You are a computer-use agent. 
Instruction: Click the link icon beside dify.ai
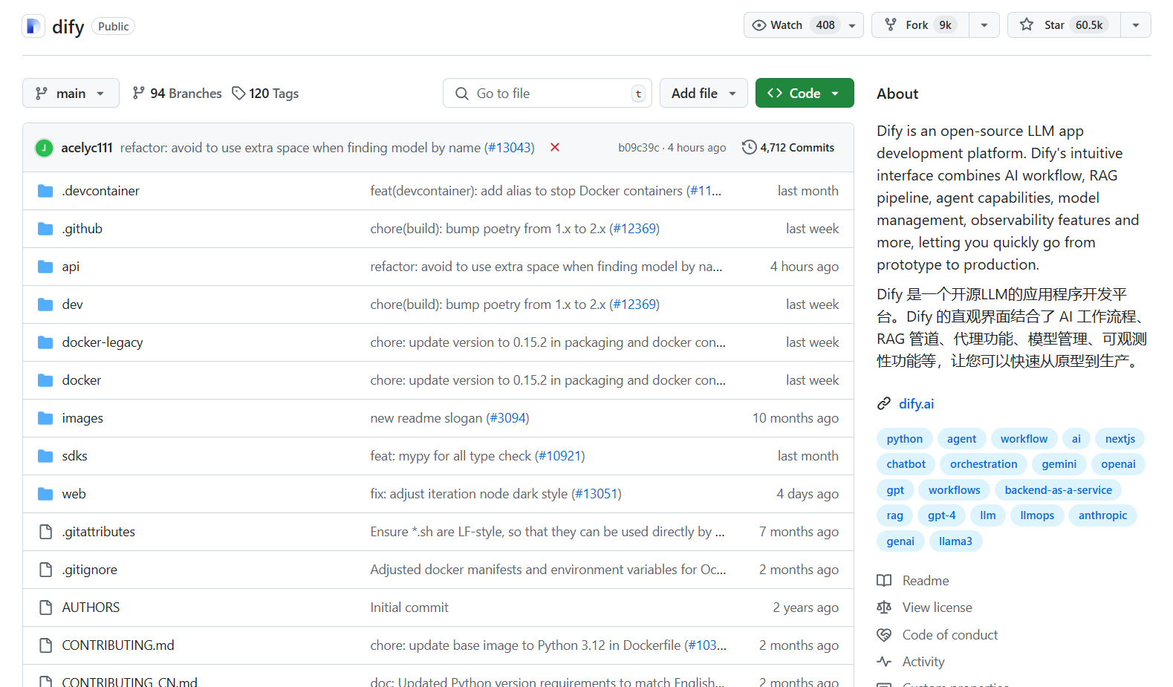[884, 404]
